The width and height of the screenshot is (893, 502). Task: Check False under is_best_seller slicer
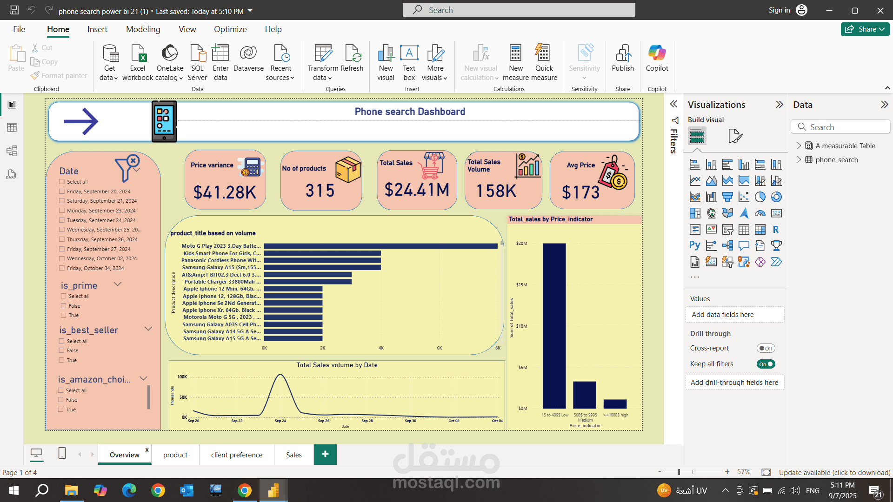coord(62,350)
